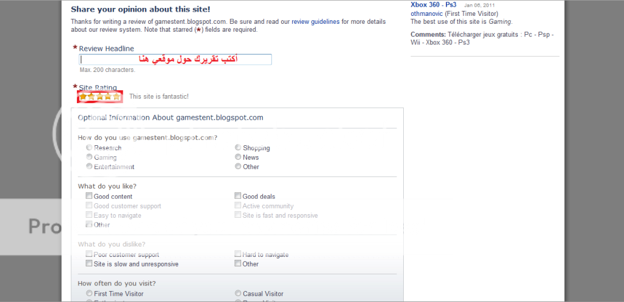
Task: Select News as site usage
Action: [238, 157]
